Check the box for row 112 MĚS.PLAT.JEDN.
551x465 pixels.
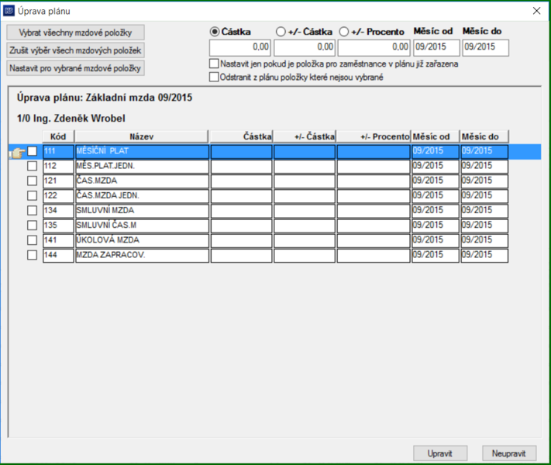(32, 166)
